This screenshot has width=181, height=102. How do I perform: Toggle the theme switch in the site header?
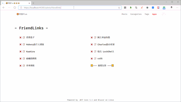coord(164,14)
